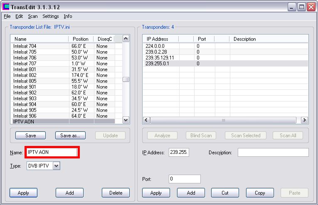Click the Save as... button

70,136
